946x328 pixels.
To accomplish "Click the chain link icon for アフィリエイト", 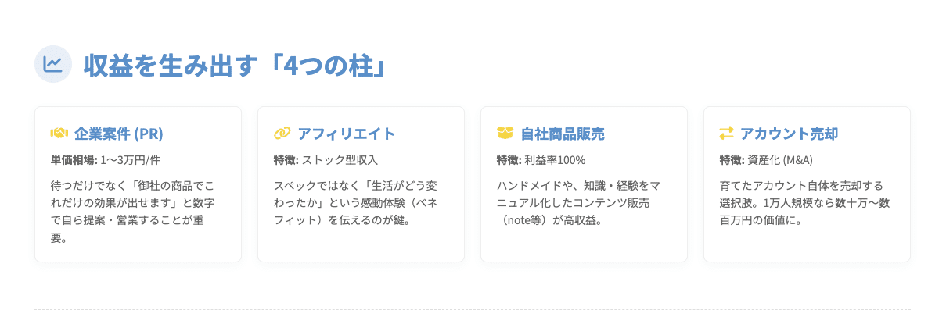I will click(282, 134).
